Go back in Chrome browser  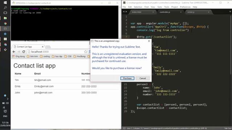(x=14, y=52)
